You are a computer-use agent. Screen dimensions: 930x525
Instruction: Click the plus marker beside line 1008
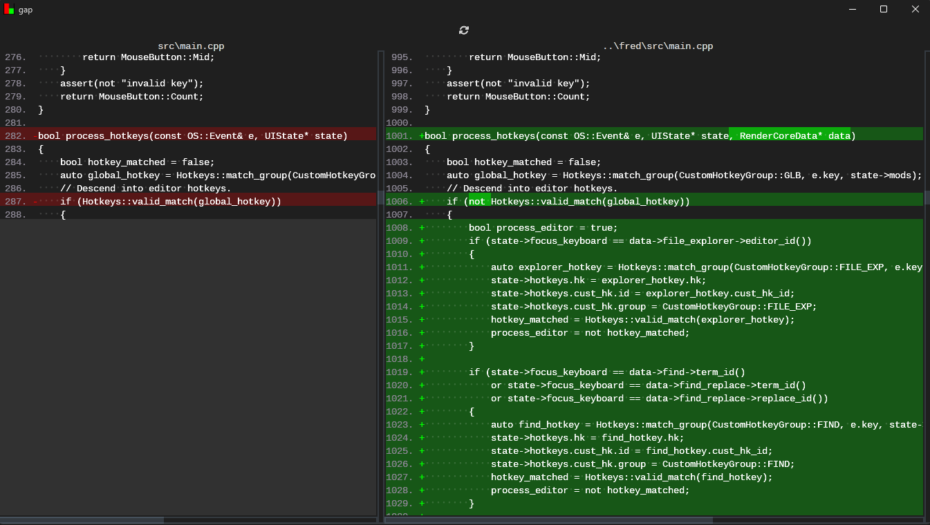422,228
